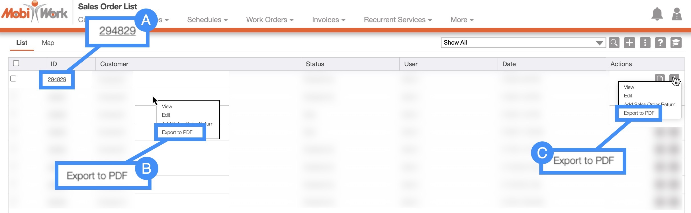Click the magnifying glass search icon
The width and height of the screenshot is (691, 213).
(614, 43)
